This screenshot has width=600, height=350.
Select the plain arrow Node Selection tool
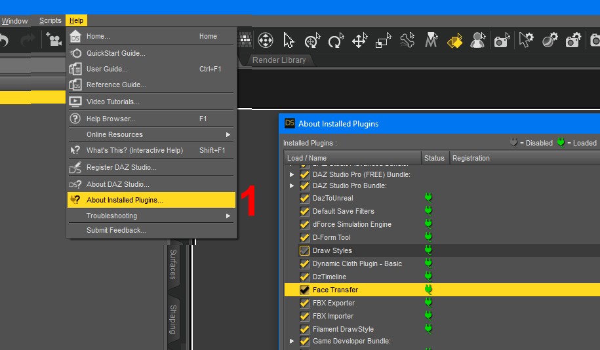[x=289, y=40]
